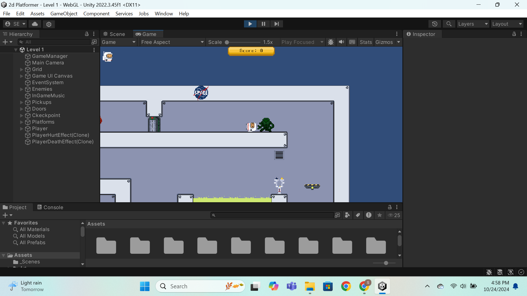527x296 pixels.
Task: Switch to the Scene tab
Action: 114,34
